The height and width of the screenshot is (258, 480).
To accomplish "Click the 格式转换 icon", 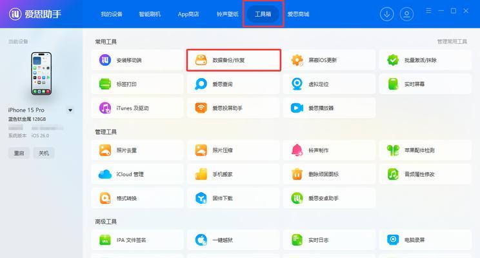I will click(105, 198).
